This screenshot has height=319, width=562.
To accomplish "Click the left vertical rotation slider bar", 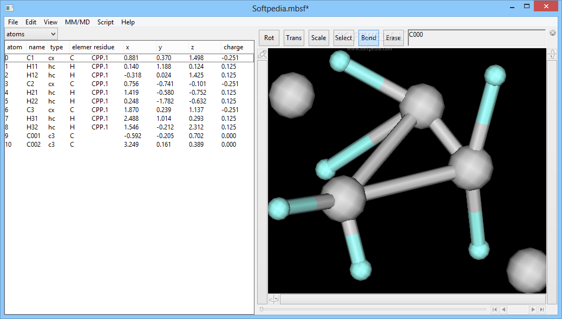I will pyautogui.click(x=263, y=182).
